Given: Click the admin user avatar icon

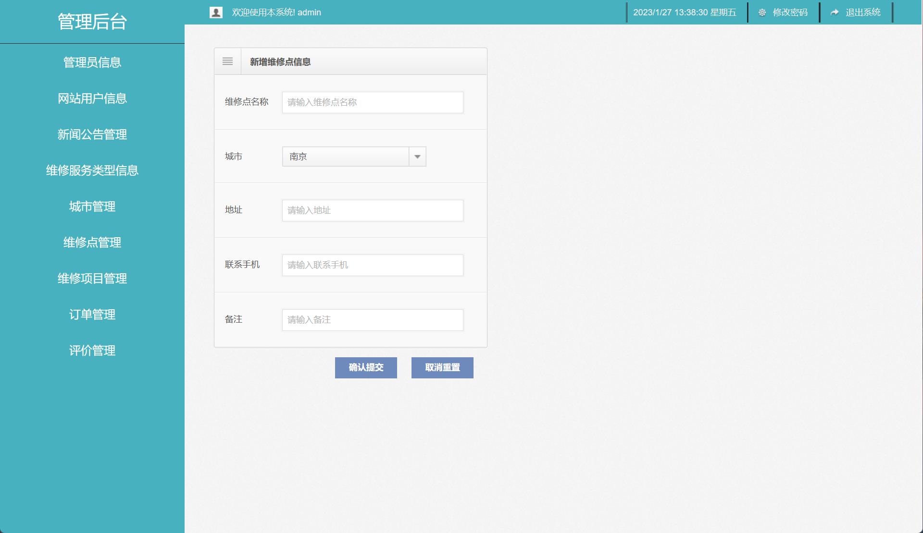Looking at the screenshot, I should 216,12.
